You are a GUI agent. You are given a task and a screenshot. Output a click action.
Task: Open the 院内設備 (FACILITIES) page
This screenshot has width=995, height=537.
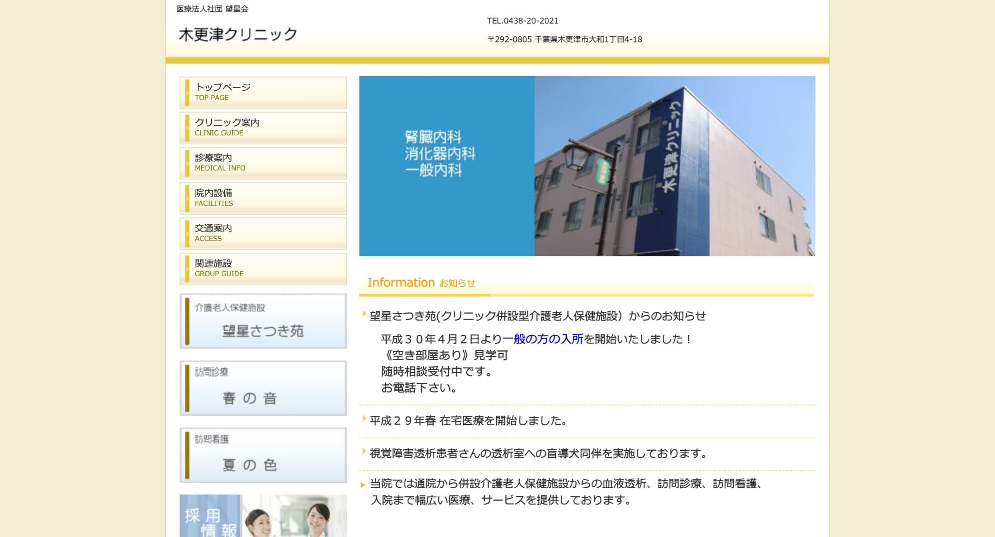[x=263, y=198]
